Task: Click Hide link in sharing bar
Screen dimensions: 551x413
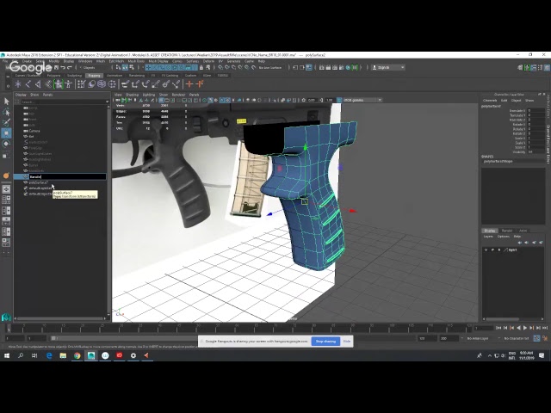Action: [347, 341]
